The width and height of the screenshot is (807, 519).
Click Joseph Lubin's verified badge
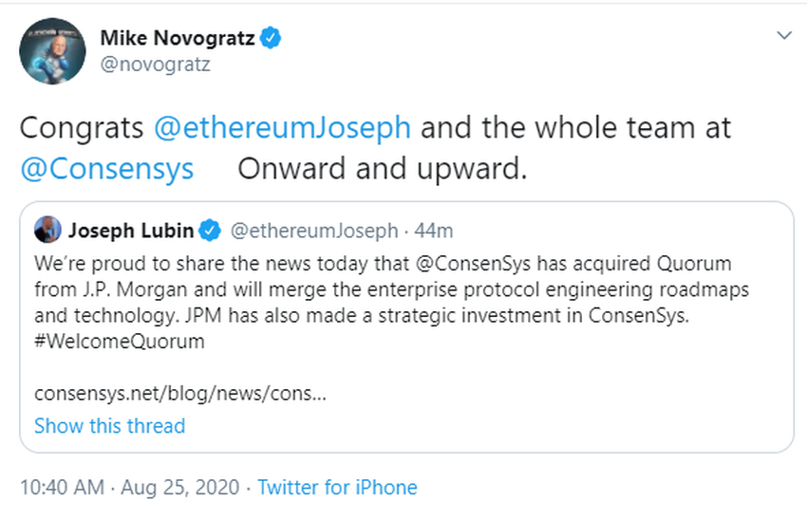[212, 231]
